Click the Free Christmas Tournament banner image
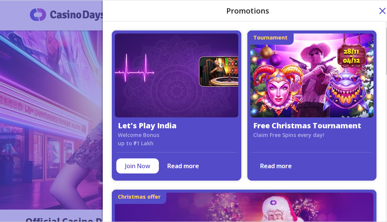387x222 pixels. point(312,75)
